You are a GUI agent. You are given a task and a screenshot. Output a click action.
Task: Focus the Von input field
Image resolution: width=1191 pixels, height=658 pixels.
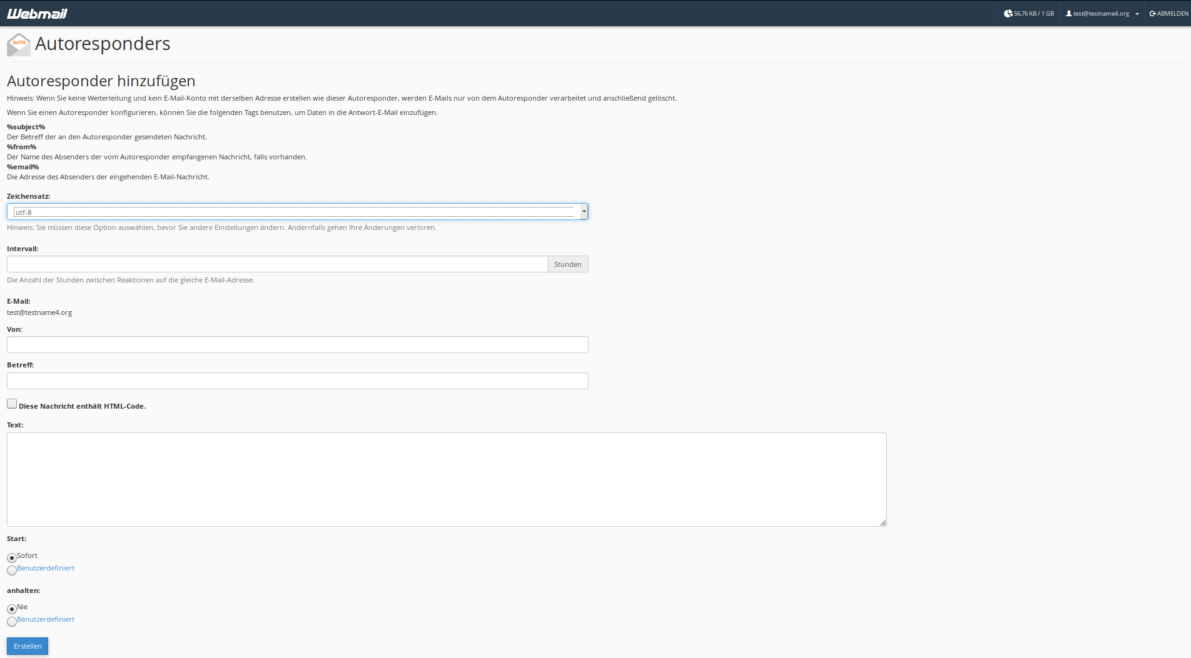298,344
